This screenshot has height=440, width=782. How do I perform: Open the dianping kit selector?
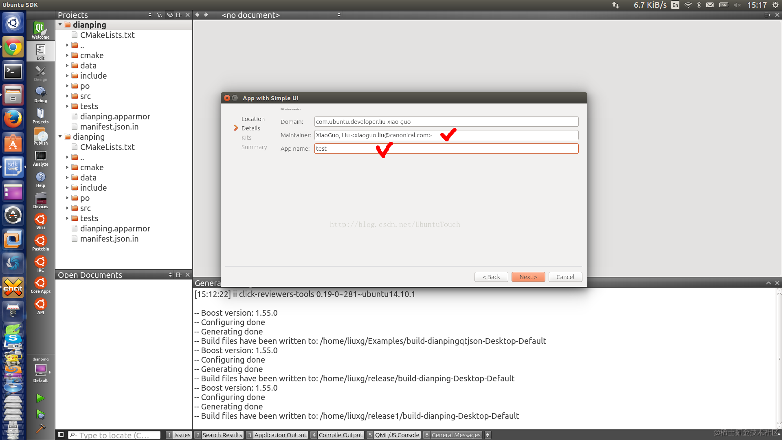[40, 370]
